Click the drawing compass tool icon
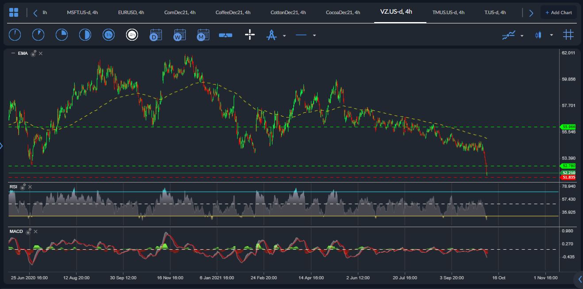The height and width of the screenshot is (289, 583). pos(271,35)
